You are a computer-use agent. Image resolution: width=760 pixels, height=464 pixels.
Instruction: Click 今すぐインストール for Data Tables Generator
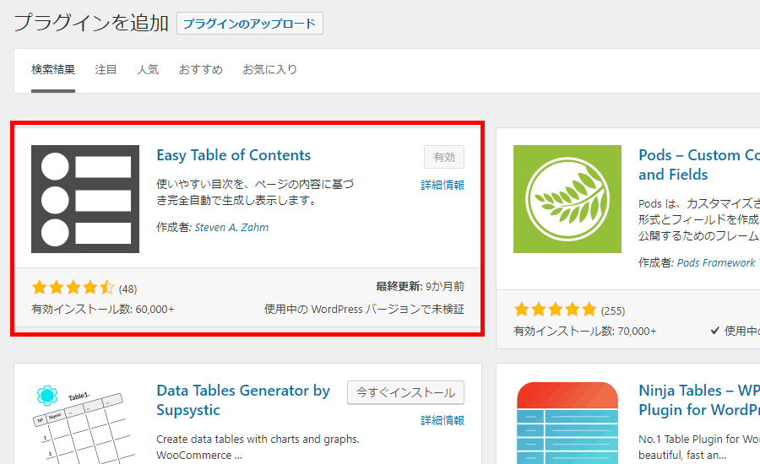405,392
